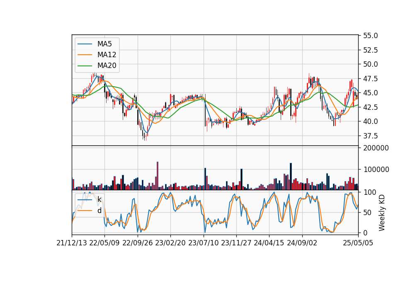The width and height of the screenshot is (398, 286).
Task: Click the 24/09/02 date label
Action: 302,243
